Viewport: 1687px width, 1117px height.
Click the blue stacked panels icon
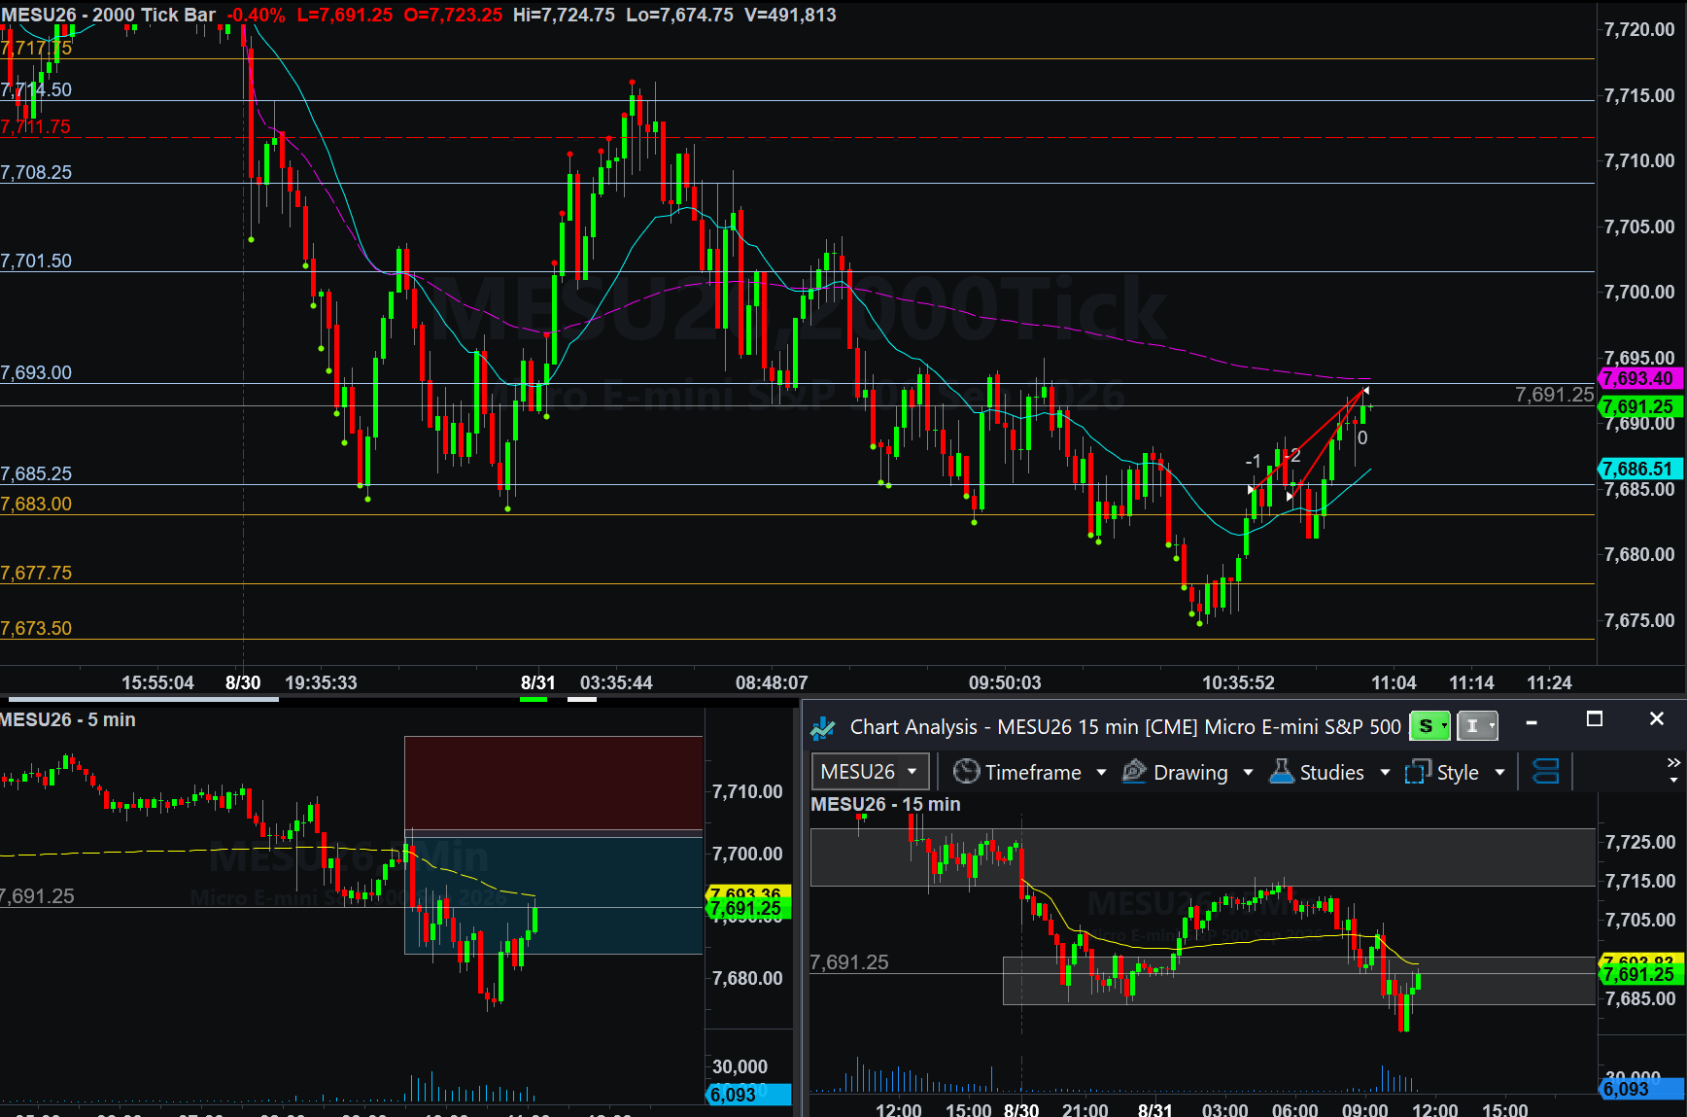point(1545,772)
